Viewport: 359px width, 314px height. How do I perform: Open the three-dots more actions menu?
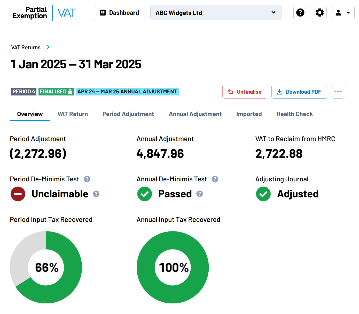pos(338,92)
